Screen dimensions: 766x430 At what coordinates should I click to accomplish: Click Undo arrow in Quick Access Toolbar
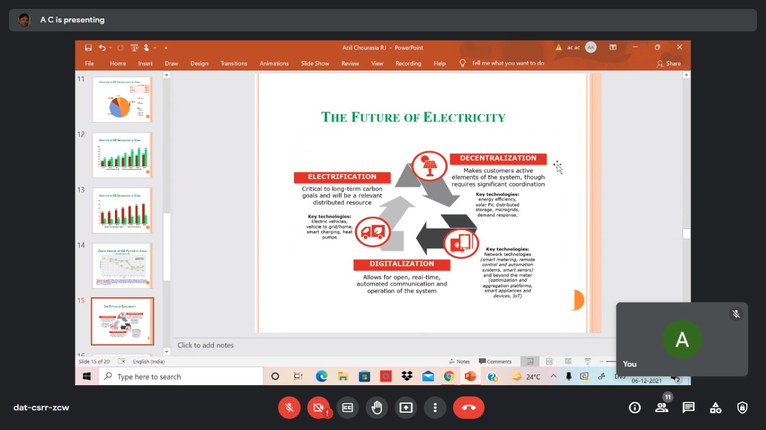(x=102, y=48)
